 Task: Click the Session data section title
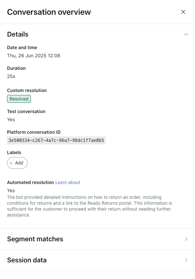click(27, 260)
